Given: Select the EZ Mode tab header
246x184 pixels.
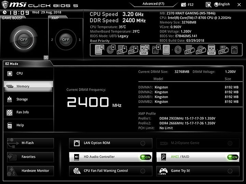Looking at the screenshot, I should pos(12,64).
